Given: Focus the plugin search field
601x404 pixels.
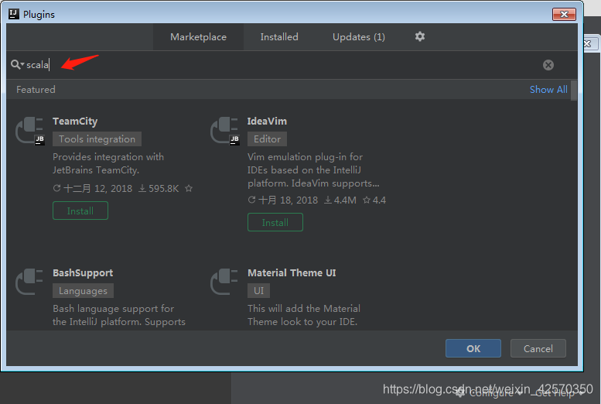Looking at the screenshot, I should pyautogui.click(x=284, y=65).
